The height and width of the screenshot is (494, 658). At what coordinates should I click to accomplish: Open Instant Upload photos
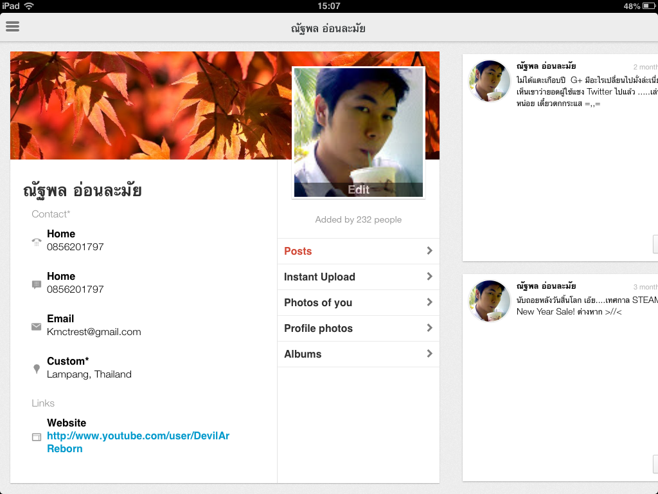[359, 277]
